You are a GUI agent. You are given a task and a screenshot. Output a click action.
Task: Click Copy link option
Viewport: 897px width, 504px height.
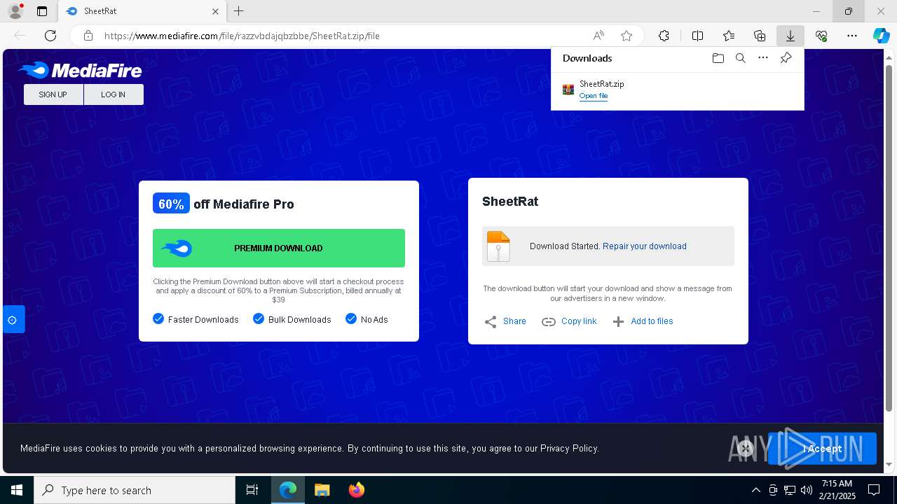569,321
